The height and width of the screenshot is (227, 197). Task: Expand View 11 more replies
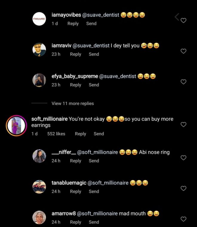click(73, 103)
